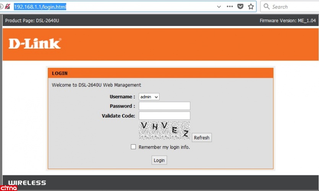Expand the address bar history dropdown arrow
This screenshot has width=319, height=191.
pos(219,7)
